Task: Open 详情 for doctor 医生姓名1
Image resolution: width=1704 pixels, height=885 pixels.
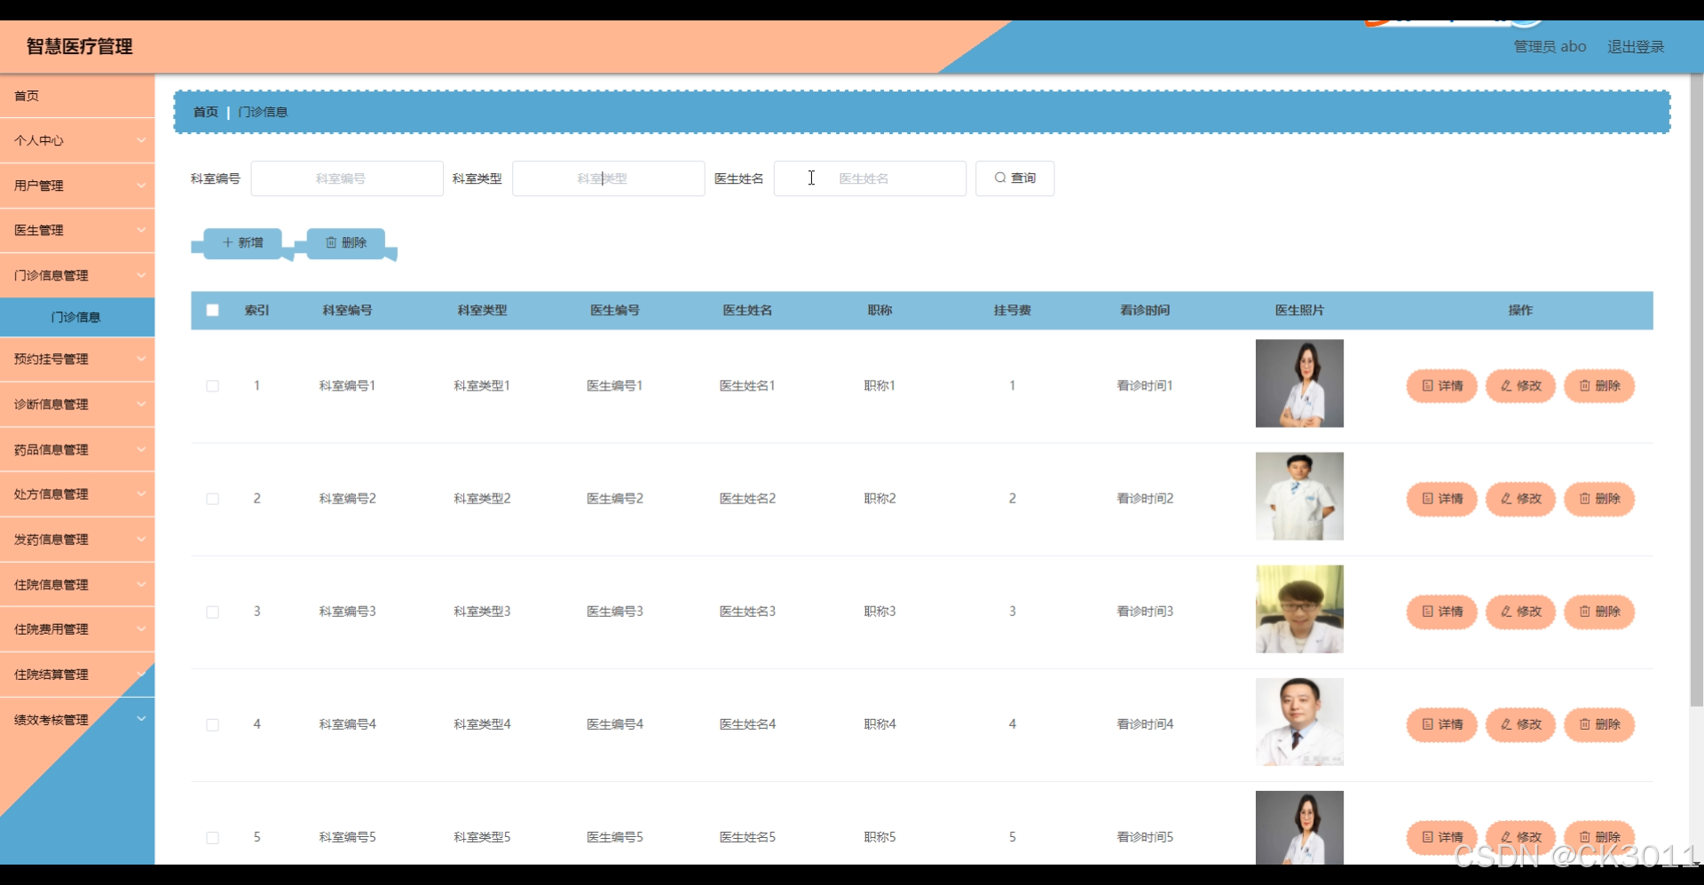Action: pyautogui.click(x=1440, y=385)
